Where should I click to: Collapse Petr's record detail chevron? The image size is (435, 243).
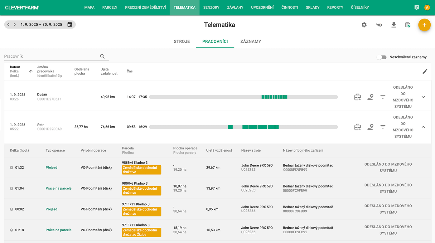(x=423, y=127)
